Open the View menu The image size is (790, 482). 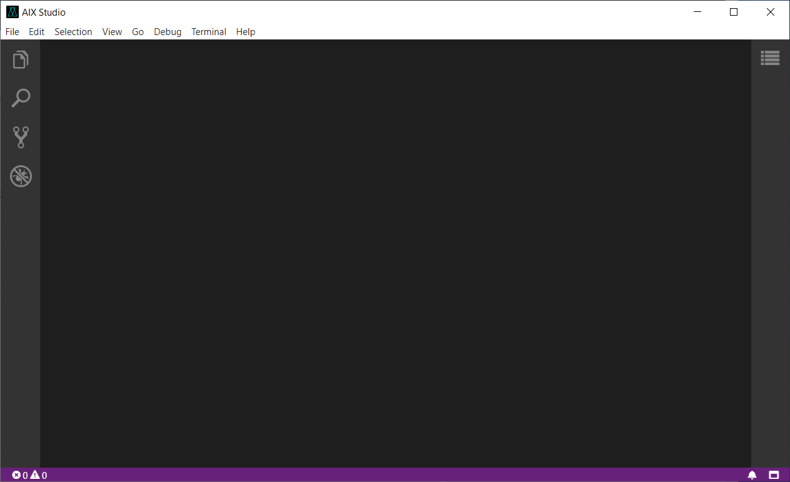pos(112,32)
